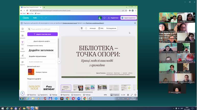The width and height of the screenshot is (197, 110).
Task: Delete page using the trash icon
Action: (82, 28)
